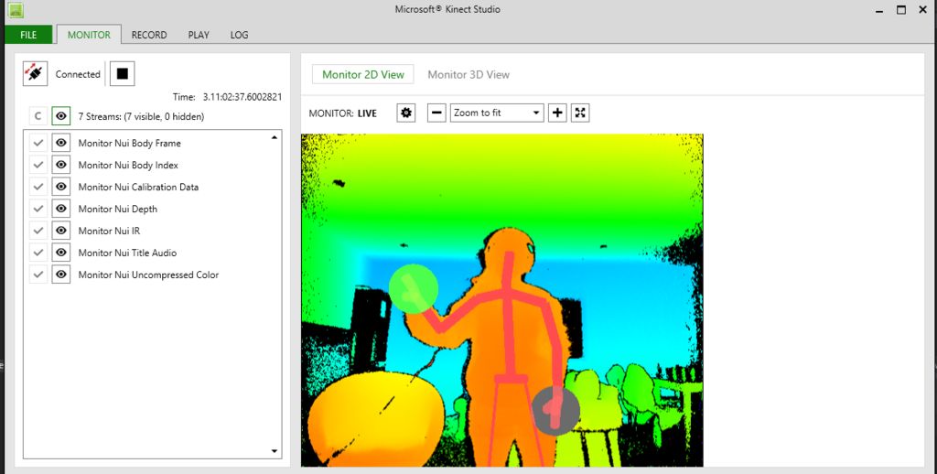Switch to the RECORD tab
The width and height of the screenshot is (937, 474).
[x=149, y=35]
